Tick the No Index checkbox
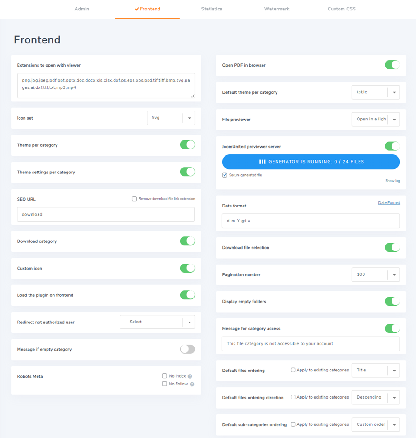Screen dimensions: 416x438 tap(164, 376)
